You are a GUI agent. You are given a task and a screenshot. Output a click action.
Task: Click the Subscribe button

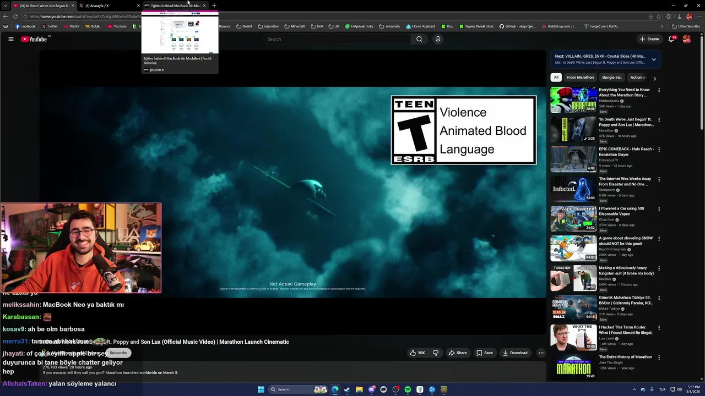[118, 353]
